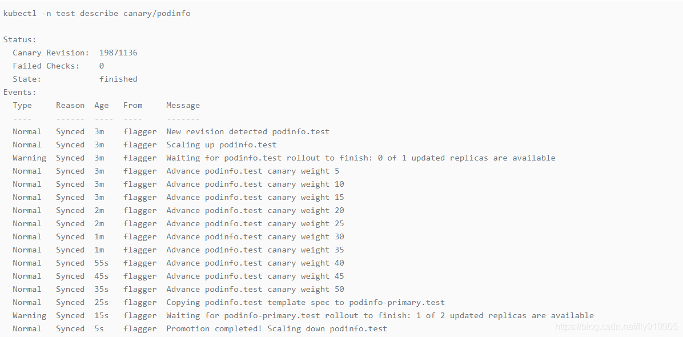Click the kubectl describe canary/podinfo command line

point(97,13)
